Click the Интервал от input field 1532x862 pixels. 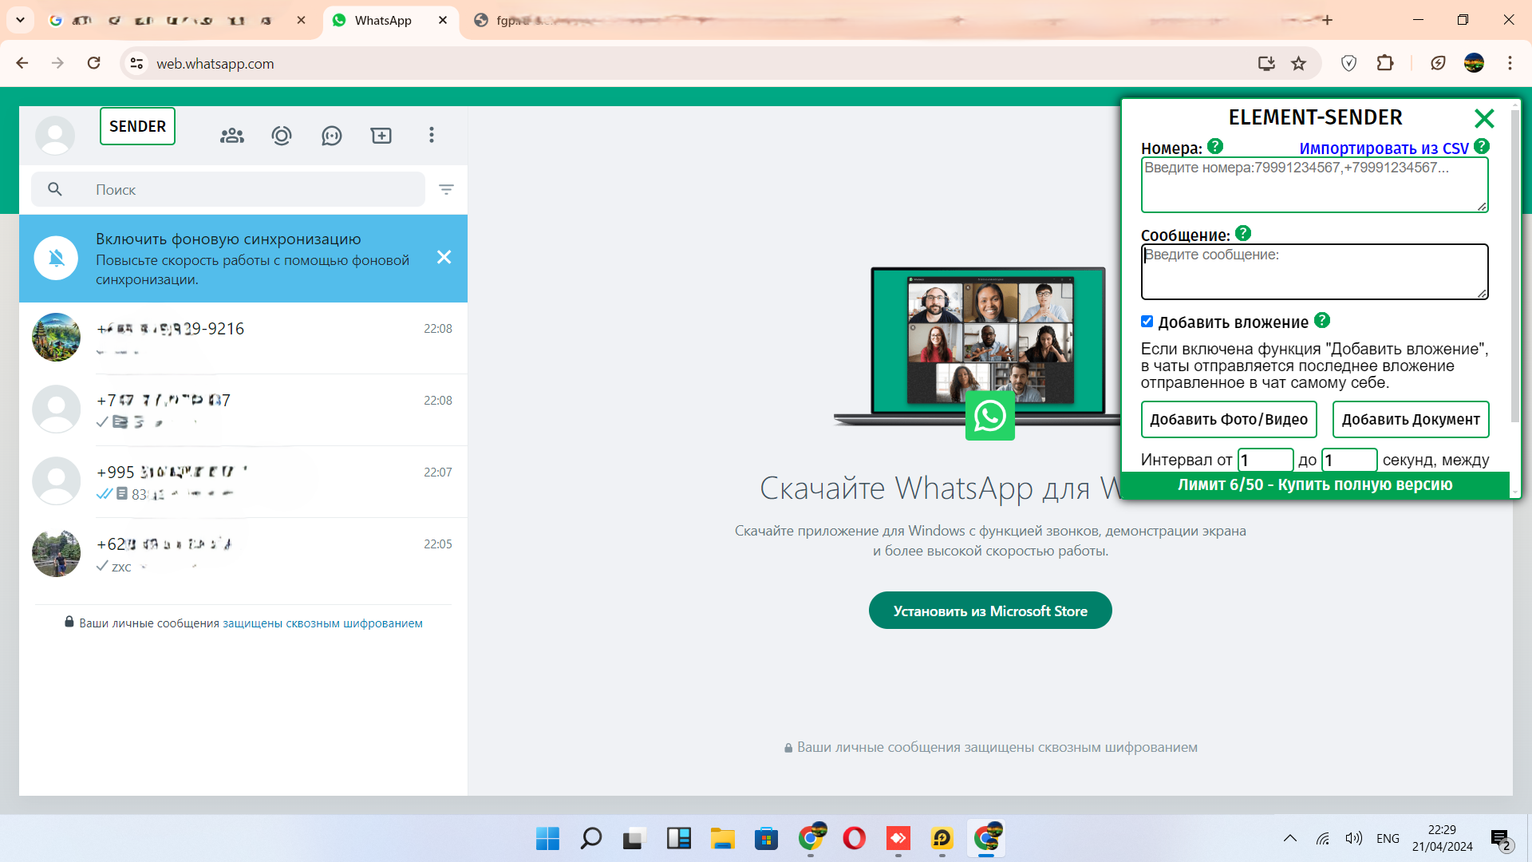coord(1265,461)
